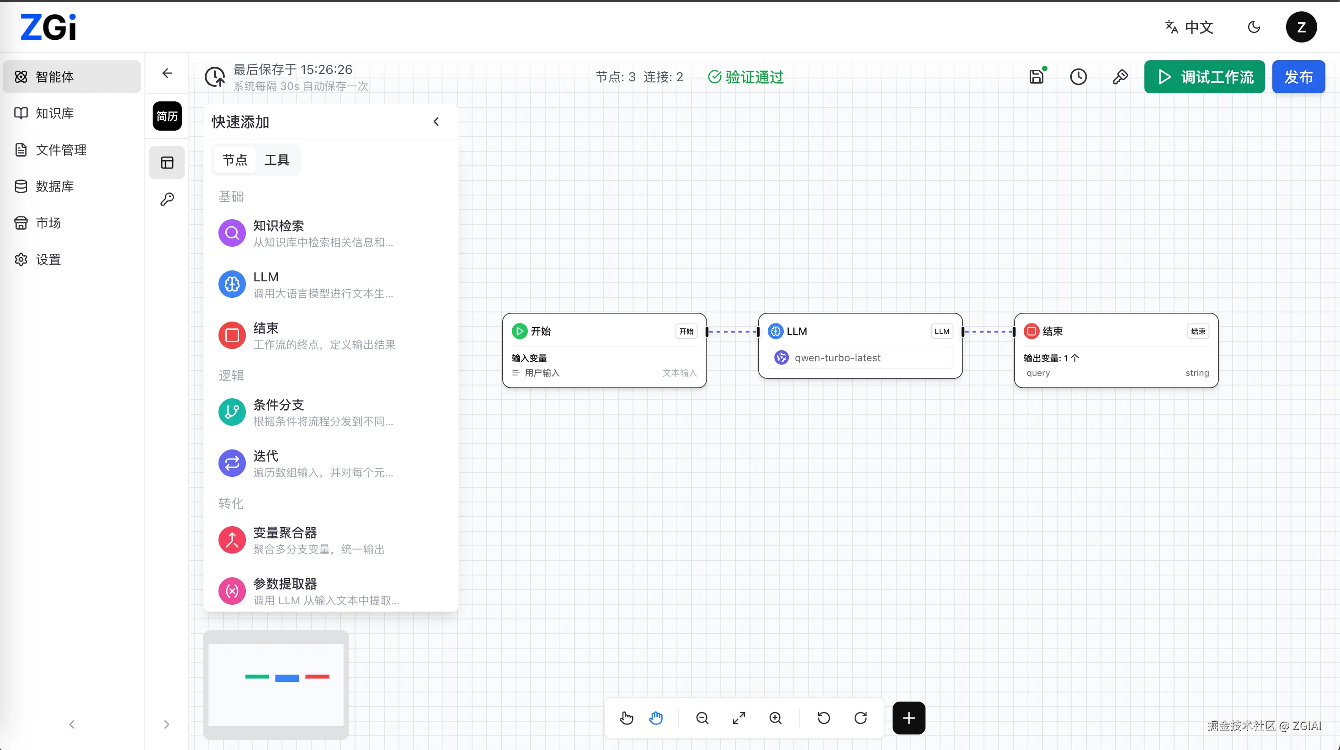Switch to the 工具 tab

tap(276, 159)
